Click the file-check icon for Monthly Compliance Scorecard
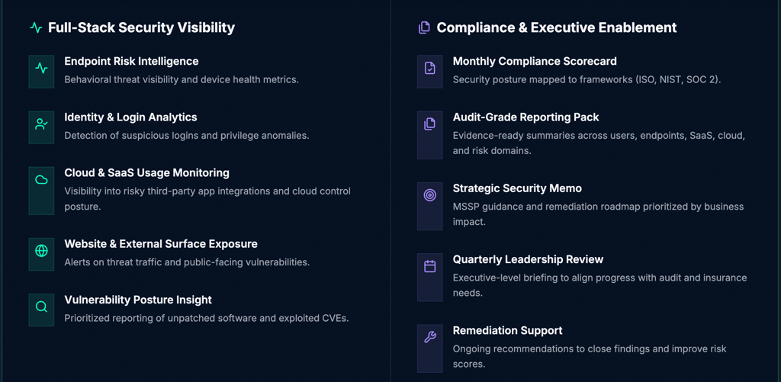Screen dimensions: 781x382 pyautogui.click(x=429, y=69)
